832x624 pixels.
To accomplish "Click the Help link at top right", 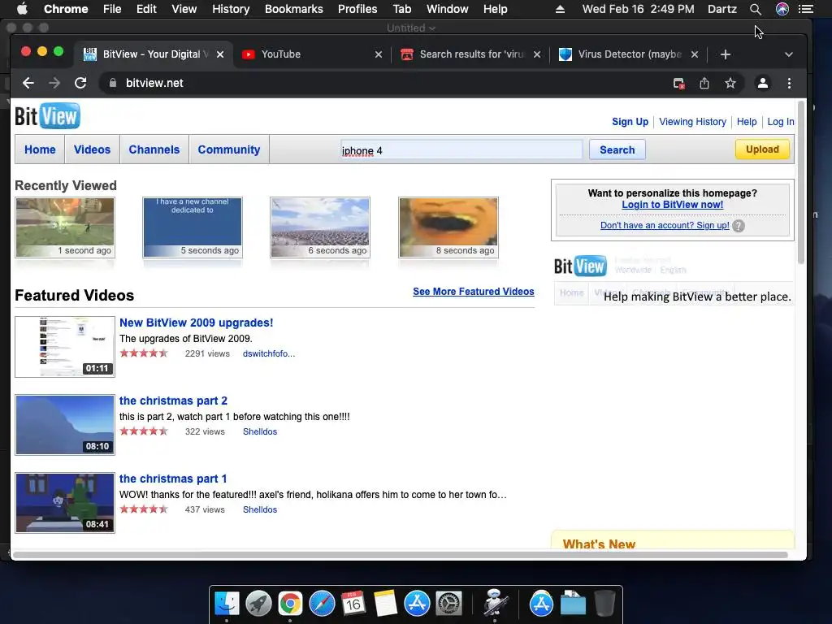I will (747, 122).
